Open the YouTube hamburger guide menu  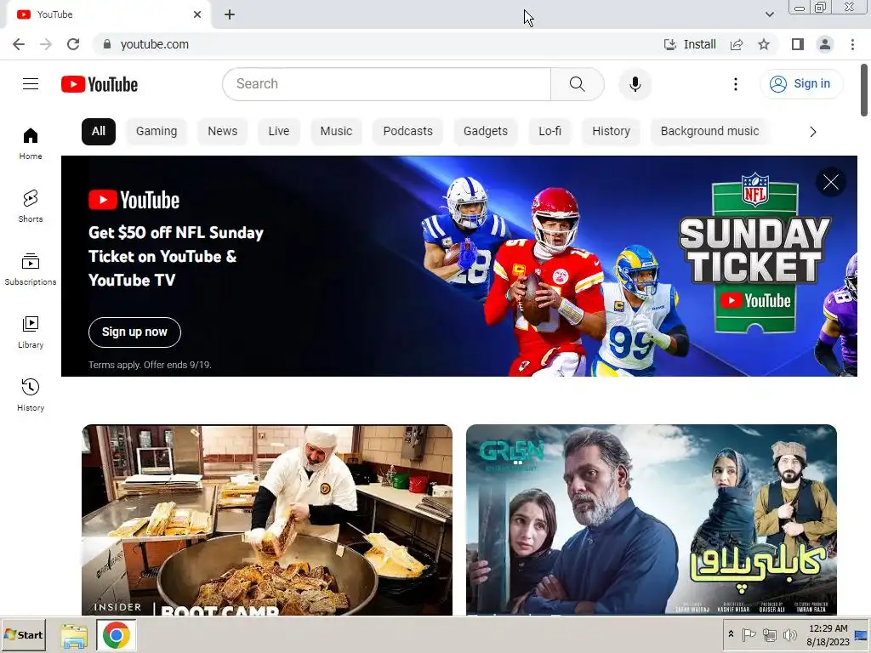point(31,84)
